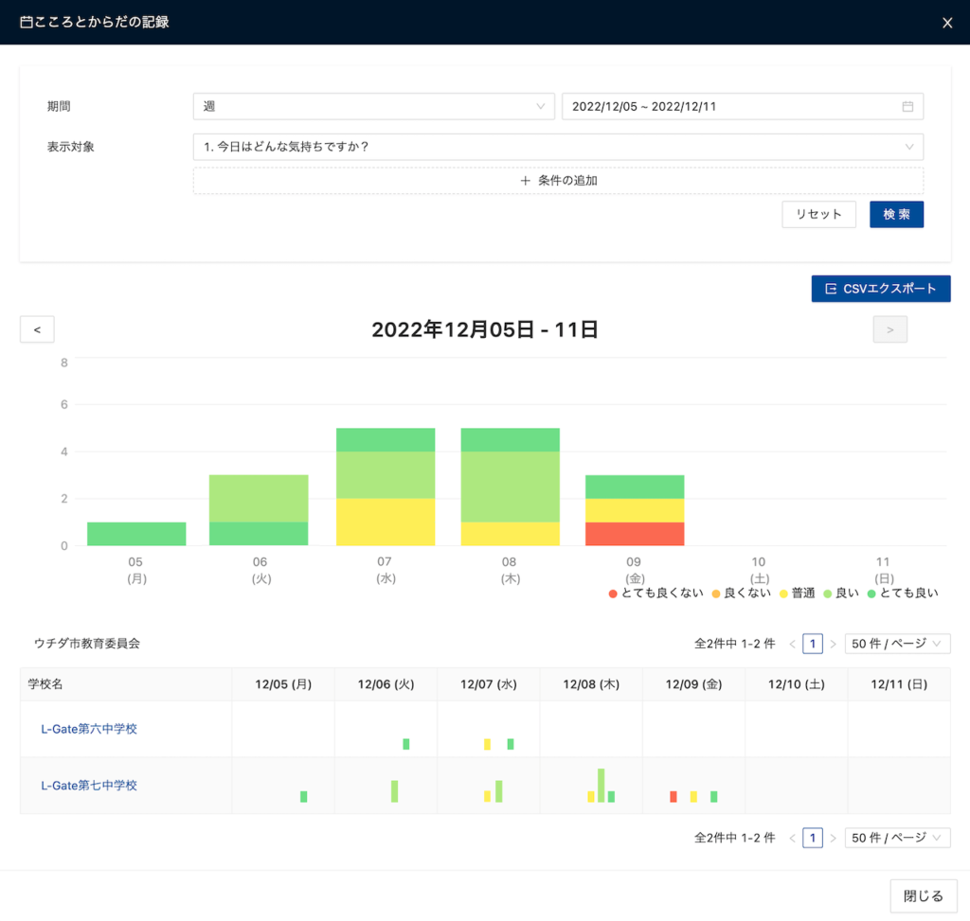Open the bottom 50件/ページ page size dropdown

(897, 838)
